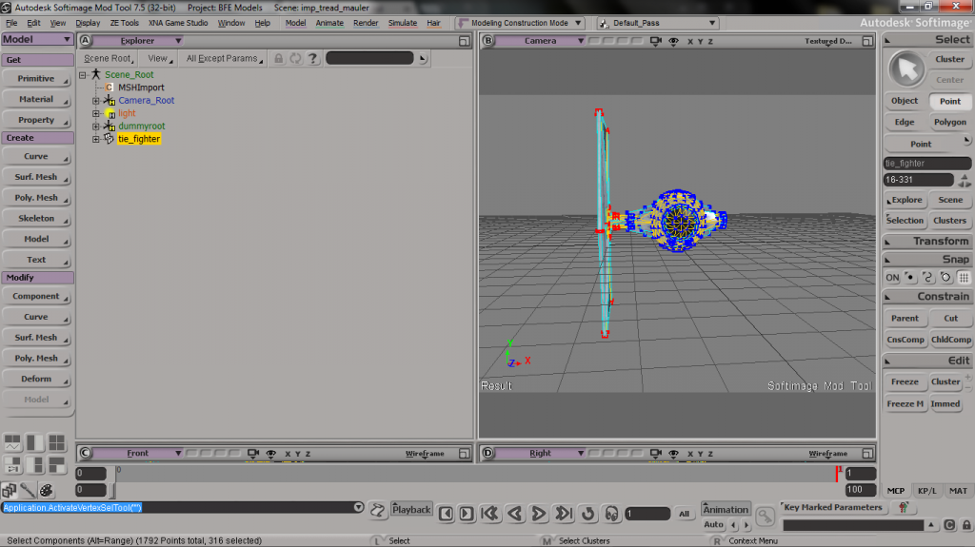Click the lock icon in Explorer toolbar

pyautogui.click(x=279, y=58)
